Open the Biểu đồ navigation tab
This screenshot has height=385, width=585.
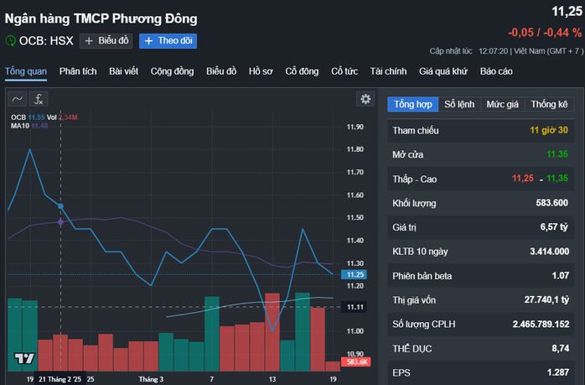(221, 71)
